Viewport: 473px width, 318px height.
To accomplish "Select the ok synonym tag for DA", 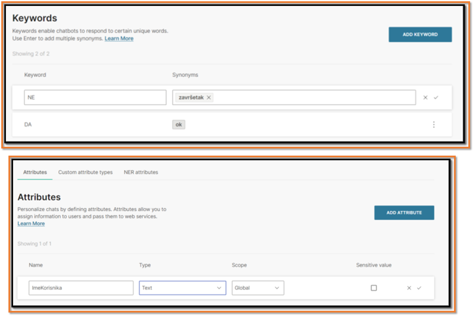I will click(x=178, y=124).
